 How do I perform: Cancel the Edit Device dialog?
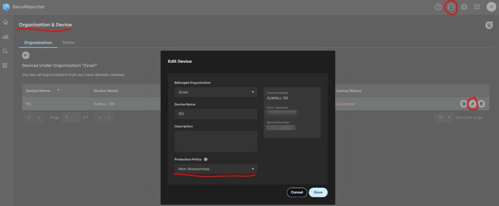point(297,192)
